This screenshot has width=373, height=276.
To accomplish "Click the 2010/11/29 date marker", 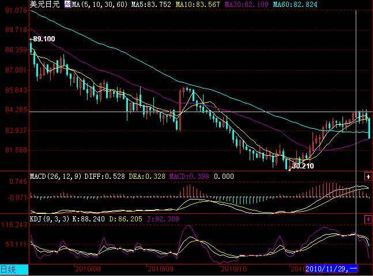I will coord(331,269).
